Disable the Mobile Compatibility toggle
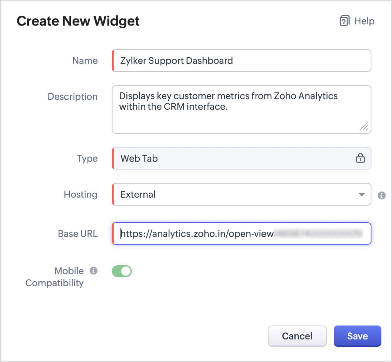The image size is (392, 362). coord(122,271)
